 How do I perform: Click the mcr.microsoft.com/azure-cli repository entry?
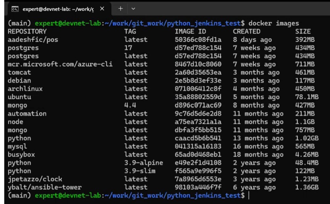pyautogui.click(x=60, y=64)
